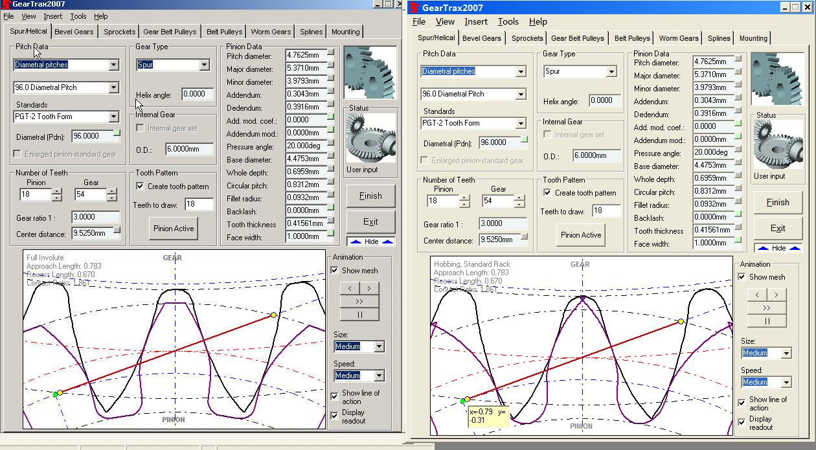Pause the mesh animation in left window

click(x=359, y=314)
